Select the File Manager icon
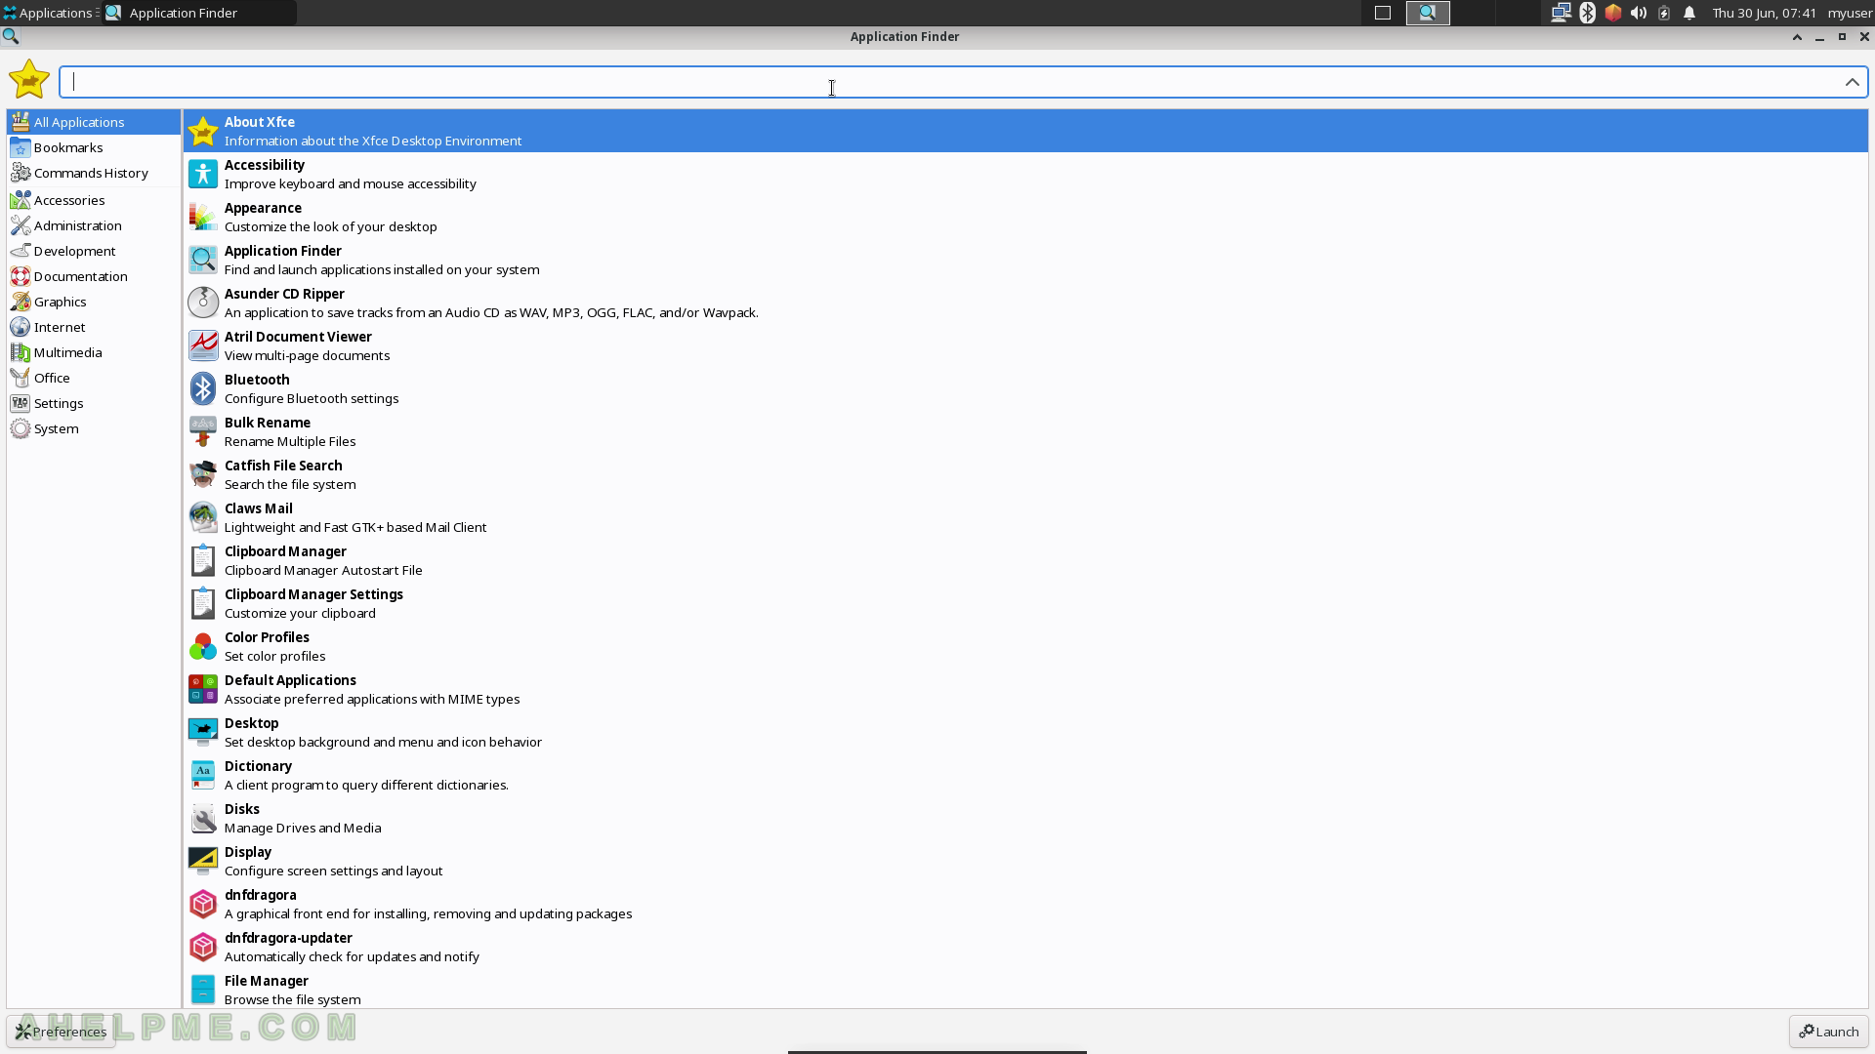 coord(203,990)
